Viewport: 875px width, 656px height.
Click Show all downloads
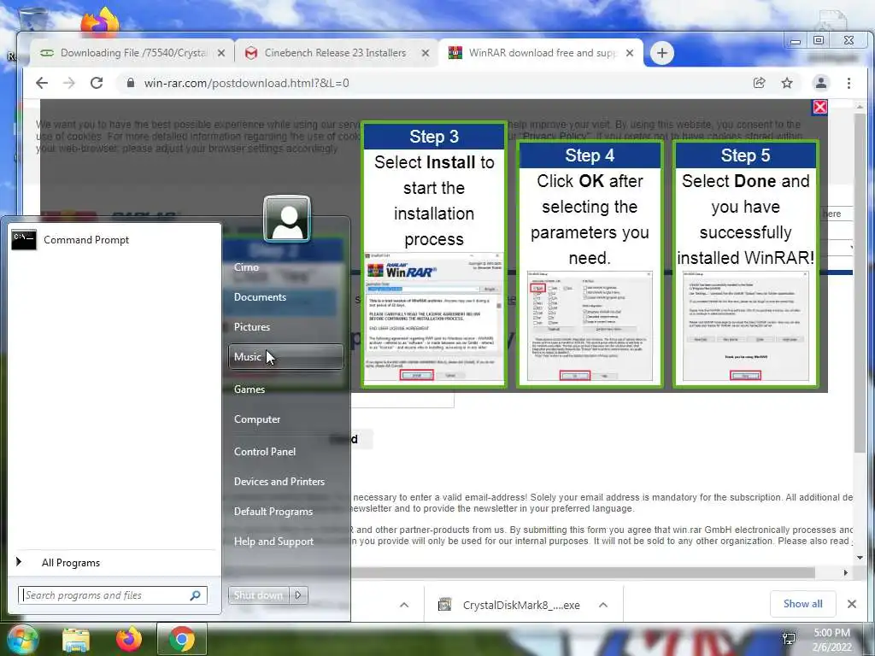tap(802, 604)
